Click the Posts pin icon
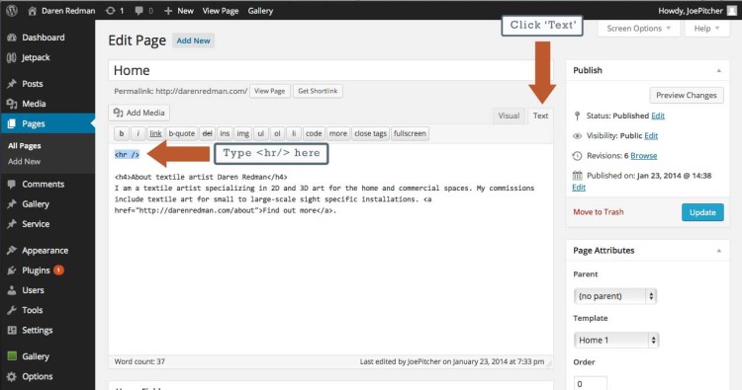 [x=12, y=84]
